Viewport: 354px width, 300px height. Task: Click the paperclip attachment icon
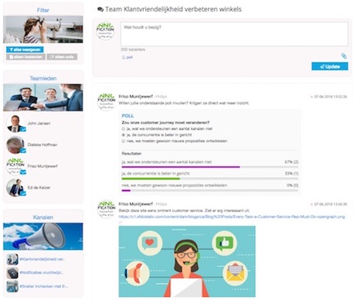[344, 56]
